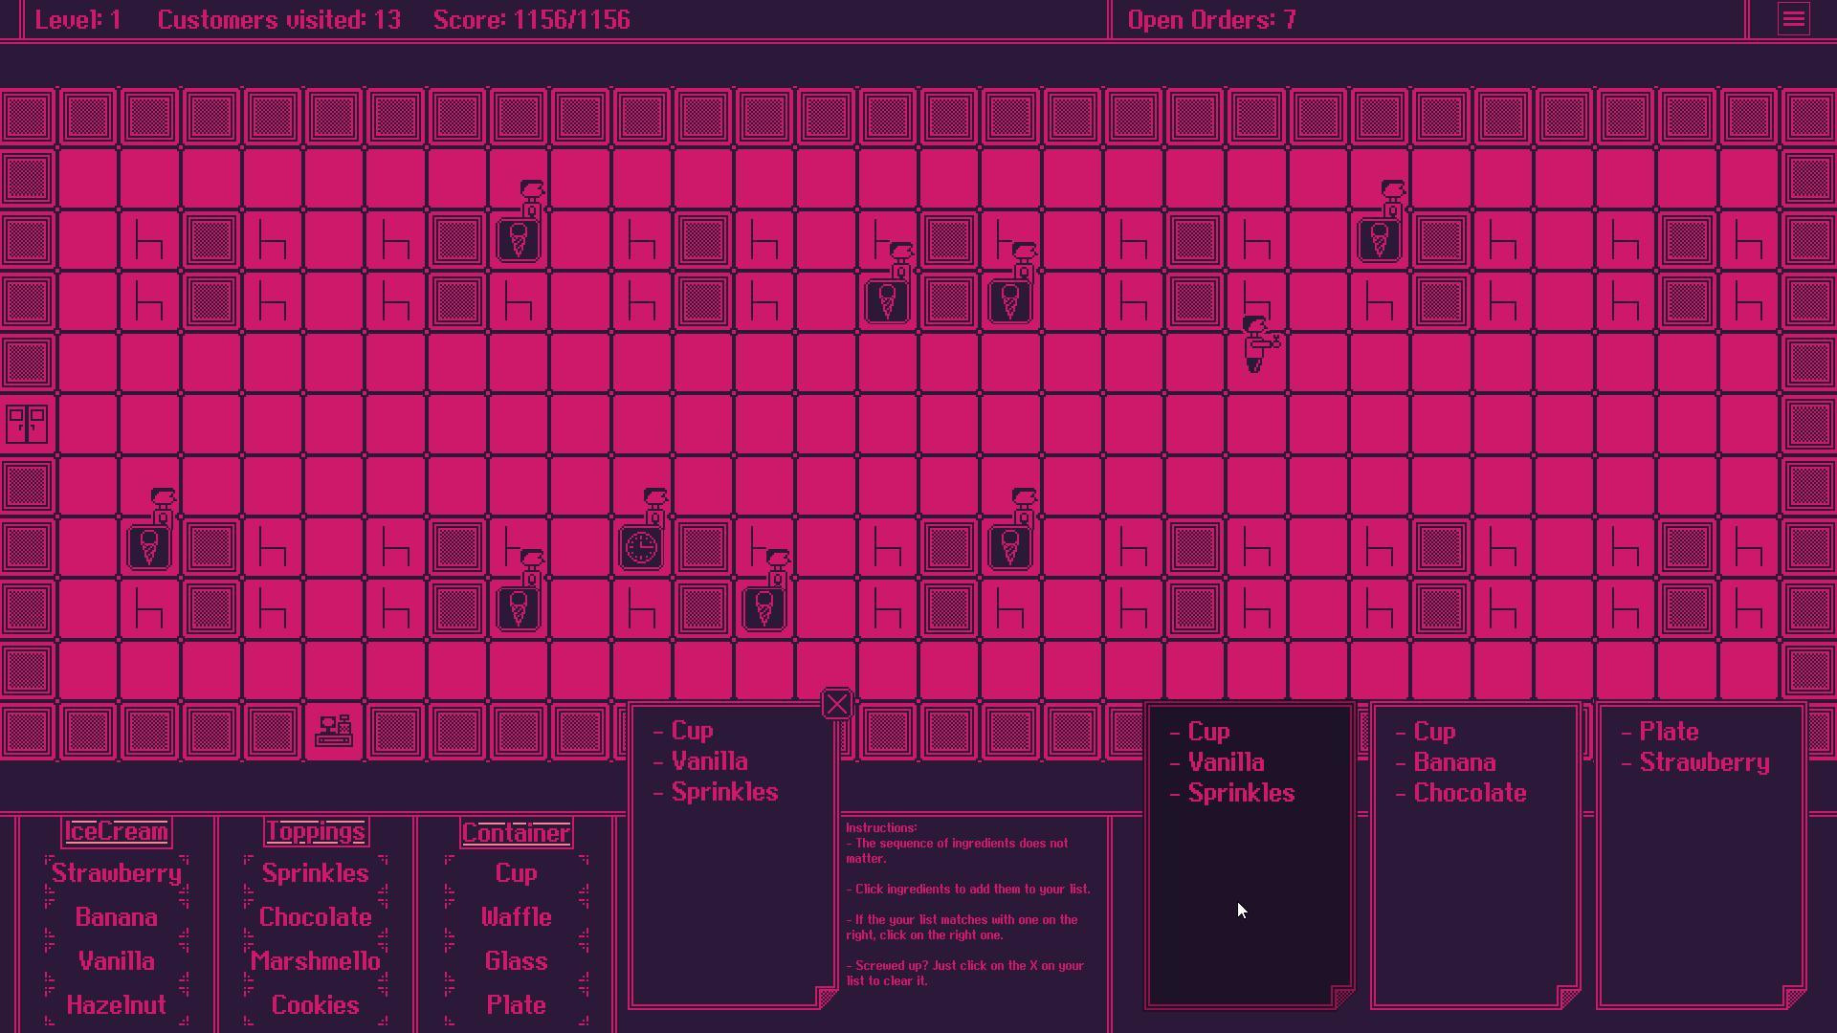
Task: Open the hamburger menu icon
Action: point(1794,19)
